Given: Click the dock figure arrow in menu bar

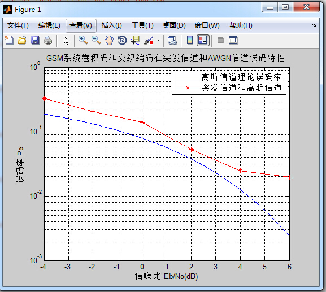Looking at the screenshot, I should pos(314,25).
